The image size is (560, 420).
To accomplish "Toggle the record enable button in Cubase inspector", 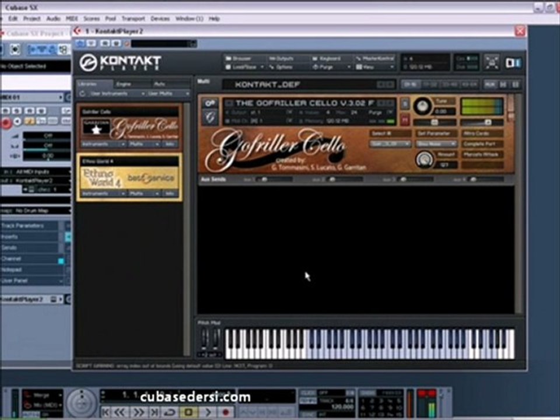I will click(6, 123).
